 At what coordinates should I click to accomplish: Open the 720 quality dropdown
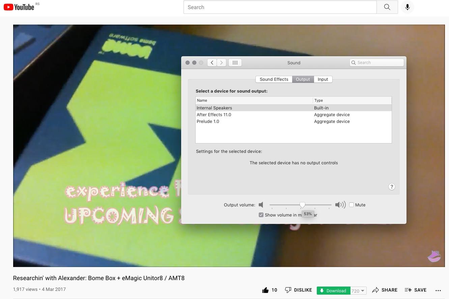pos(358,291)
